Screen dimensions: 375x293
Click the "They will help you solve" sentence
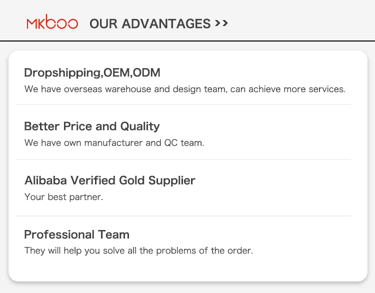(138, 250)
